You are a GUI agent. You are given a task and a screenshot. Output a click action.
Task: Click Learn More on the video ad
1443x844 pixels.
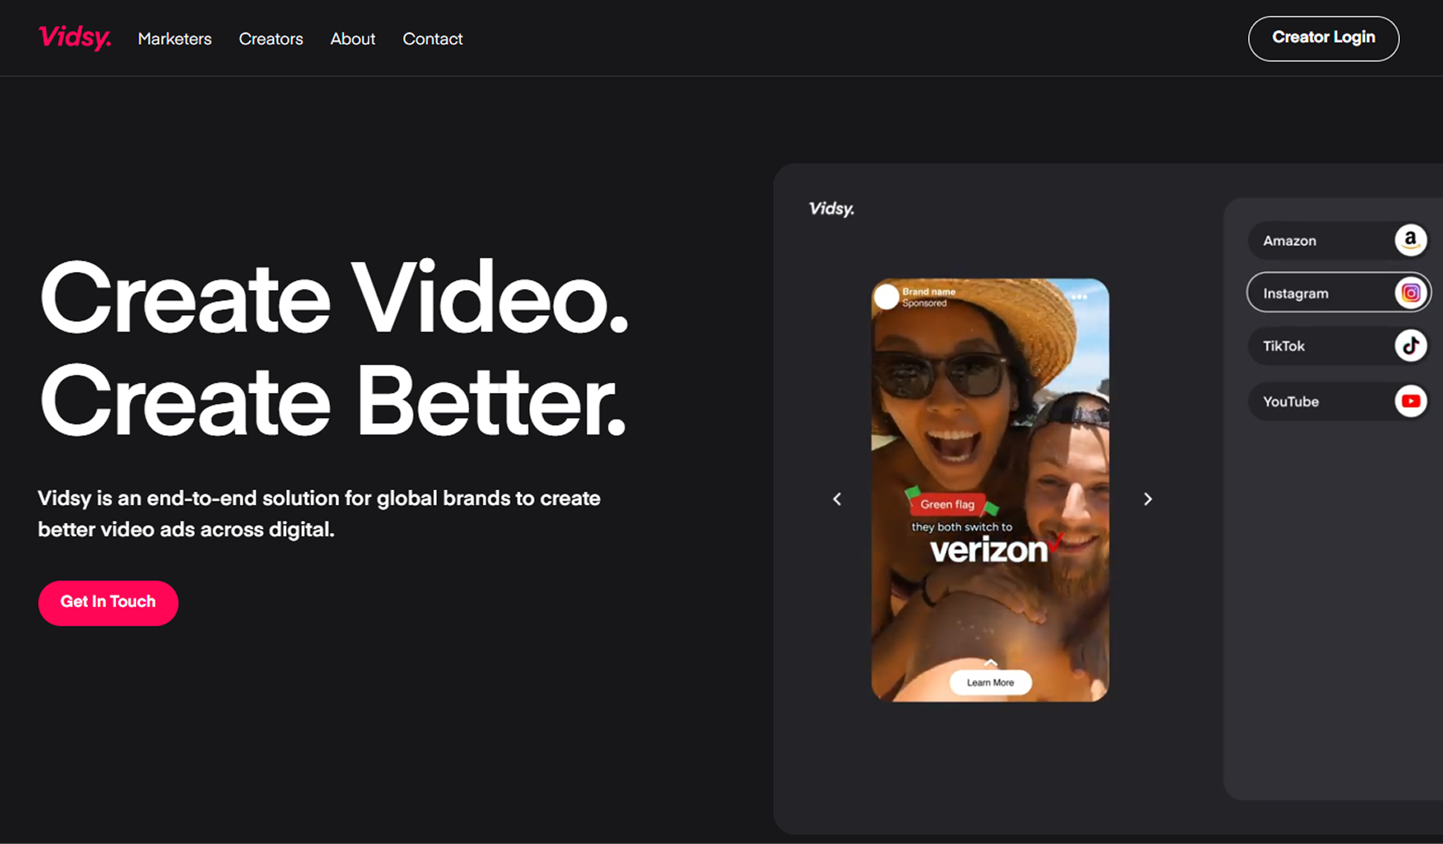click(990, 682)
